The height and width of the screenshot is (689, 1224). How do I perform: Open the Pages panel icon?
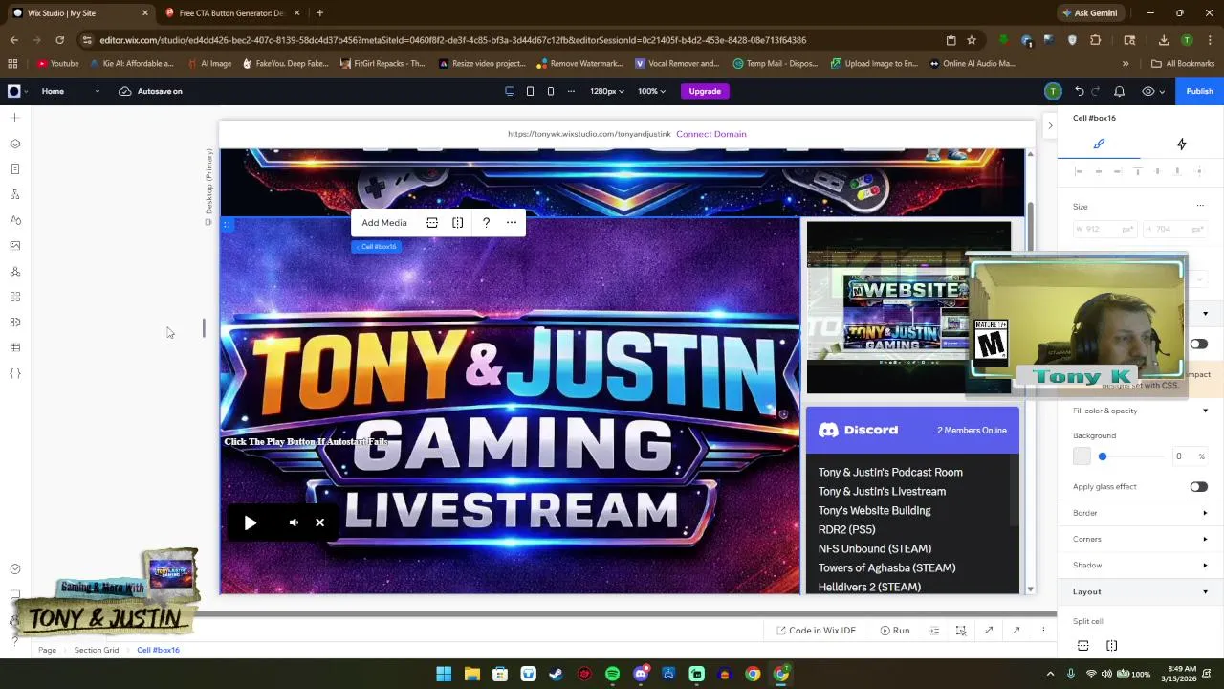14,169
